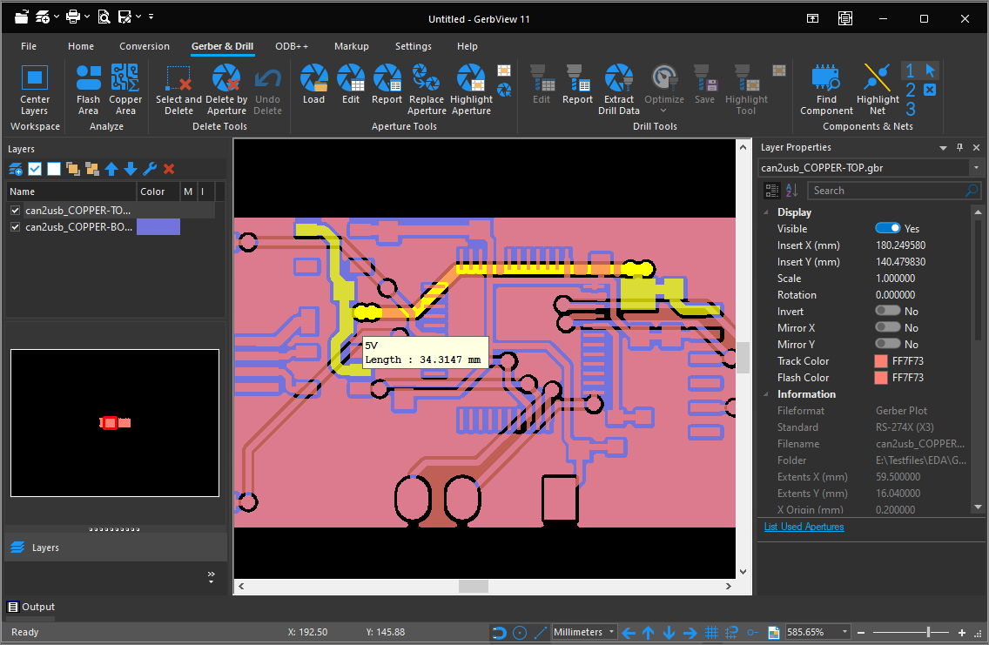
Task: Click pan right arrow in status bar
Action: pos(690,632)
